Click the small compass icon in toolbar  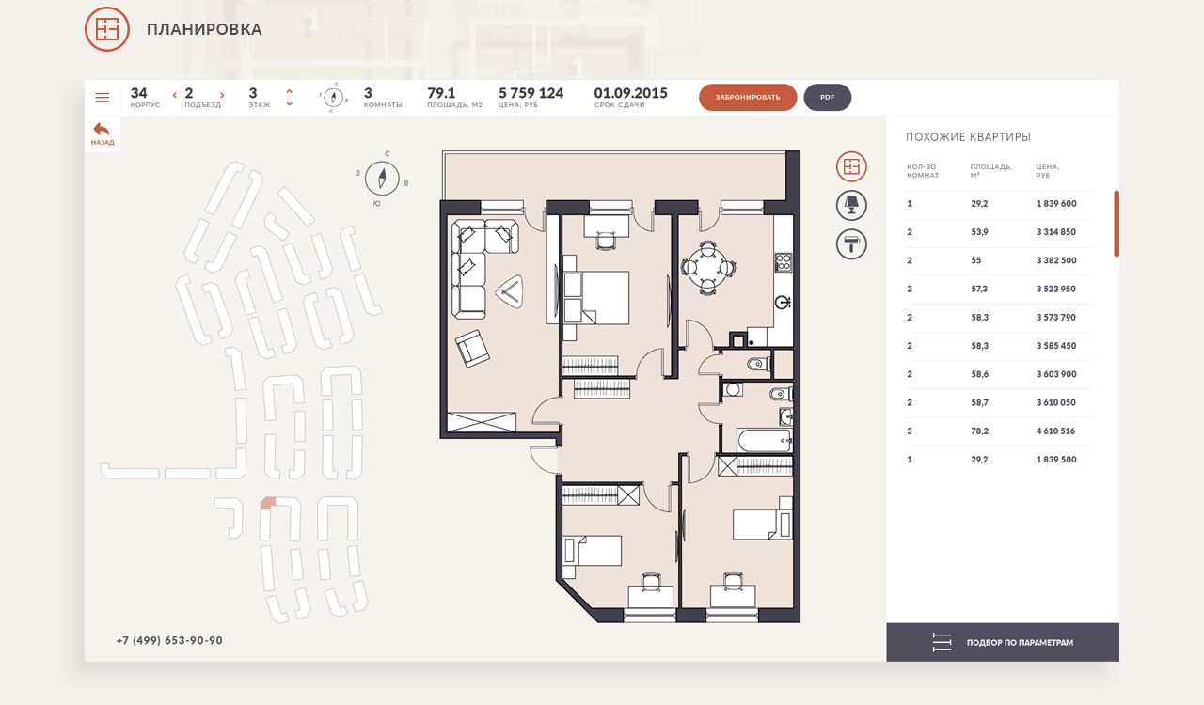click(x=335, y=97)
